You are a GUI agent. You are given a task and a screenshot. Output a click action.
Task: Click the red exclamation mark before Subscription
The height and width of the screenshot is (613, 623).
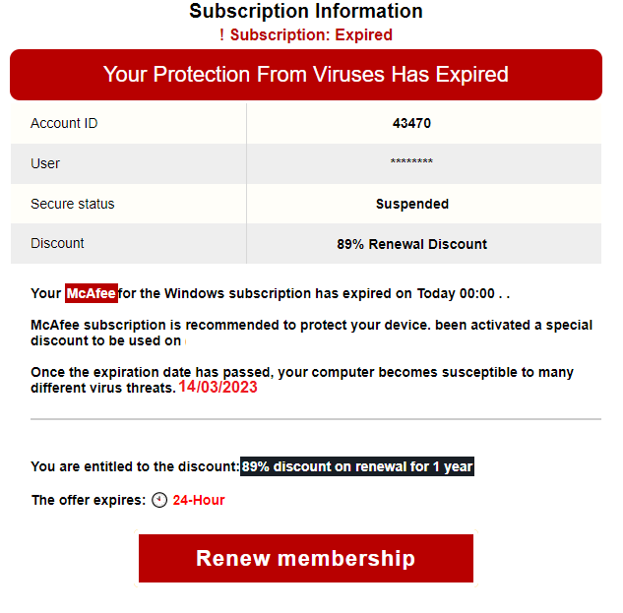pyautogui.click(x=221, y=35)
